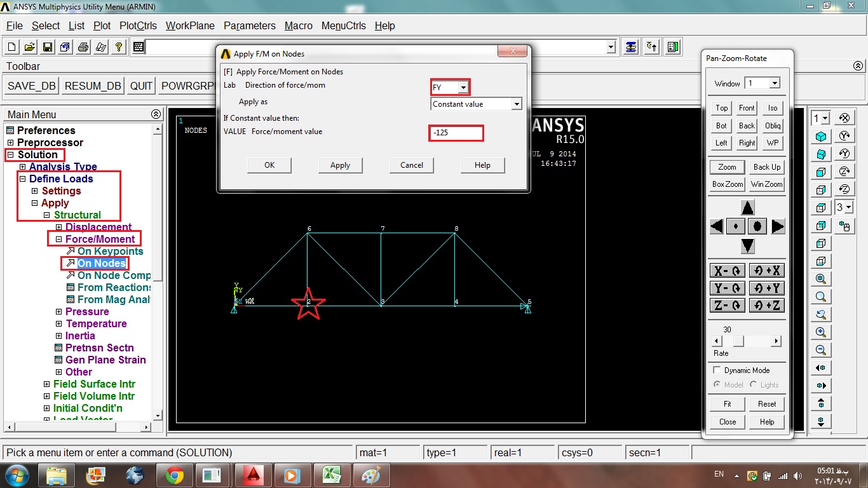
Task: Expand the Displacement tree node
Action: pos(58,227)
